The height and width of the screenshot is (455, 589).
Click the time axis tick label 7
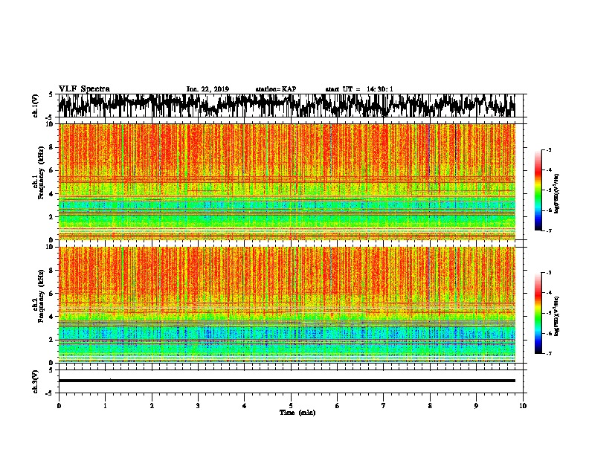tap(383, 406)
